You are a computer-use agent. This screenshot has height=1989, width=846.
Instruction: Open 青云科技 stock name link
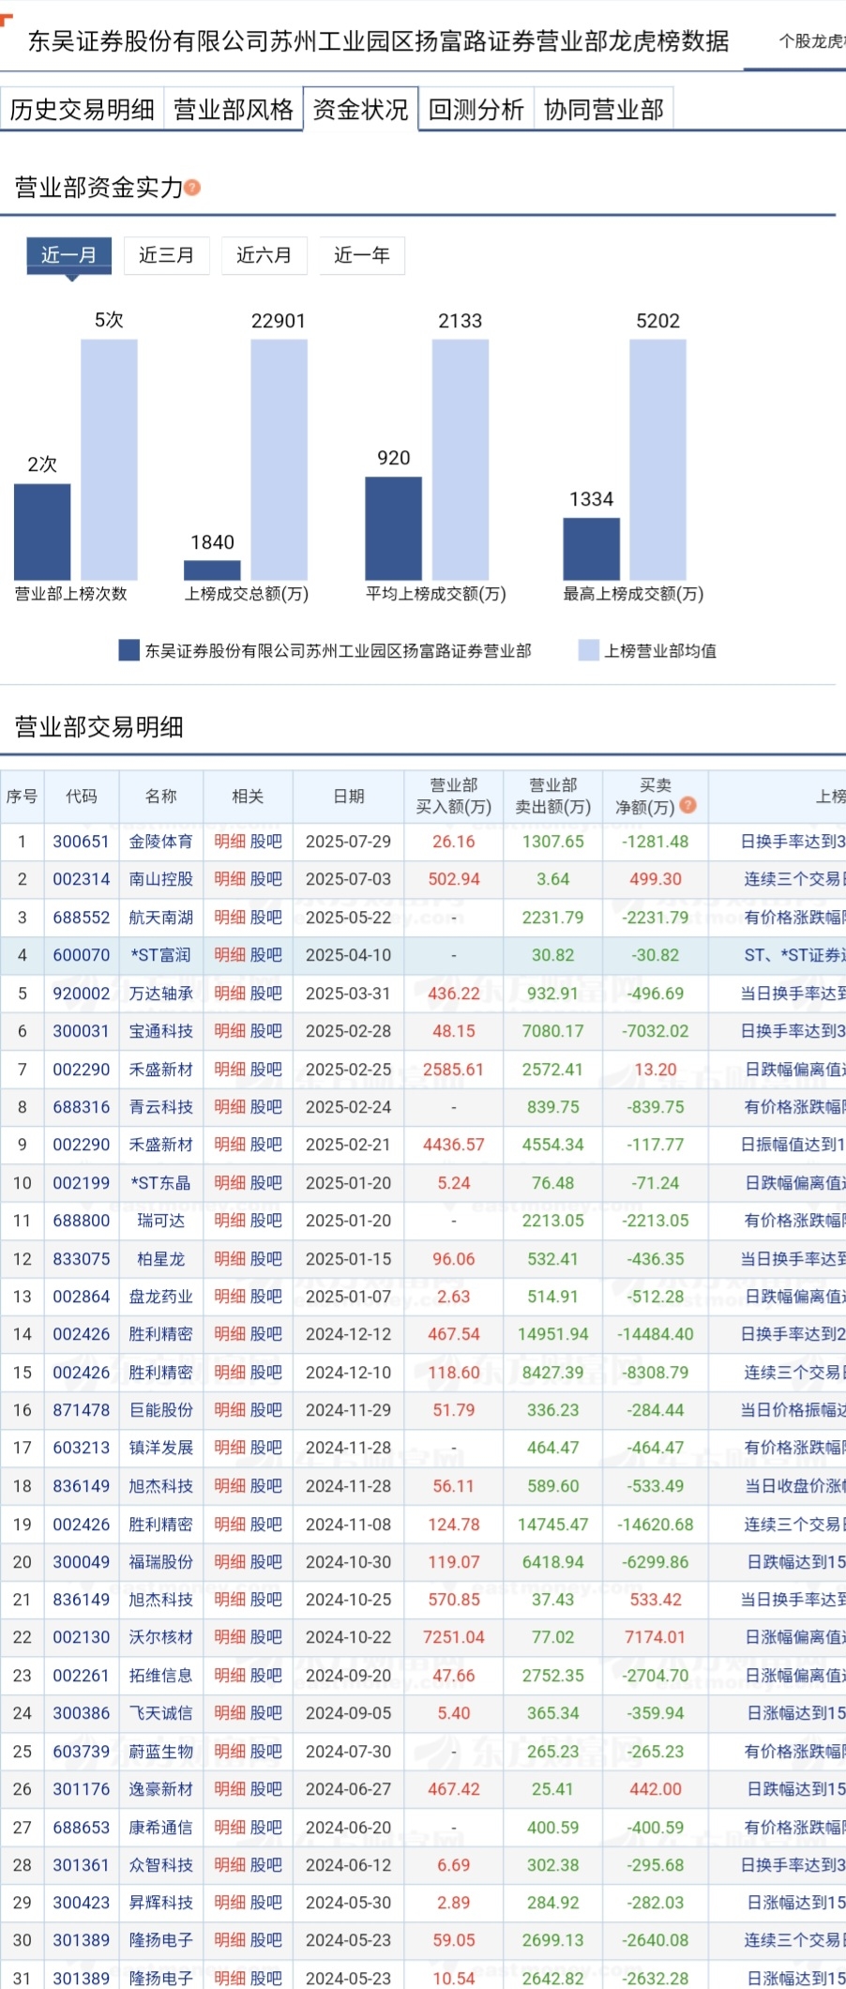[x=161, y=1107]
